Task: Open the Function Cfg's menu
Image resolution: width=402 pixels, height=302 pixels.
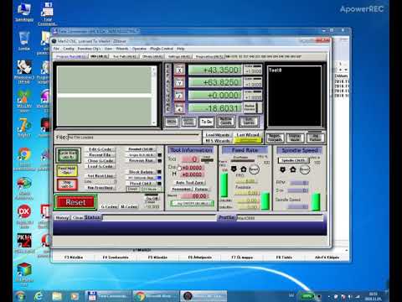Action: [89, 49]
